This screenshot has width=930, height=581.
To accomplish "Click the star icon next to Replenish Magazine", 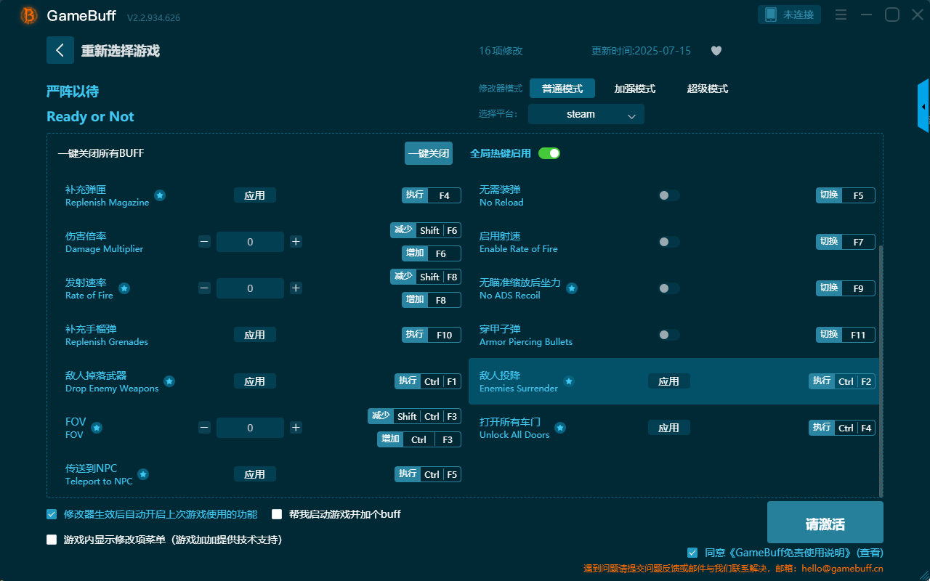I will click(x=159, y=195).
